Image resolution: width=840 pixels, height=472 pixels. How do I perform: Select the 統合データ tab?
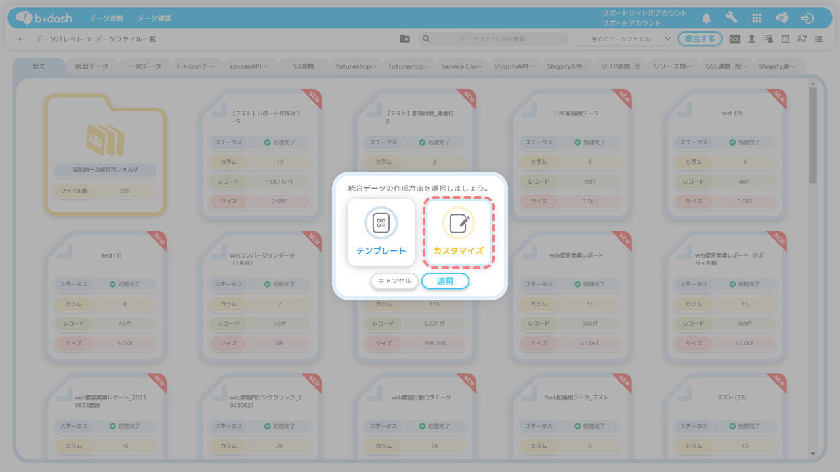[92, 66]
